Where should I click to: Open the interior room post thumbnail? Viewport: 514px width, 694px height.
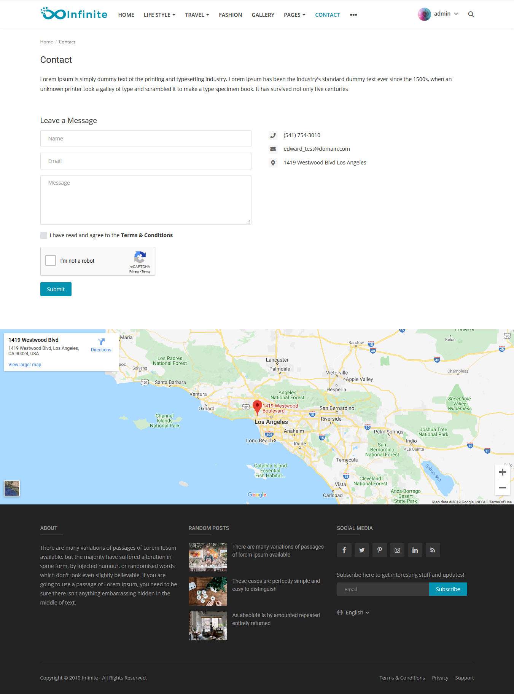(208, 625)
